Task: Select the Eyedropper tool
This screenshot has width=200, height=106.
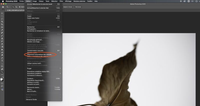Action: 2,30
